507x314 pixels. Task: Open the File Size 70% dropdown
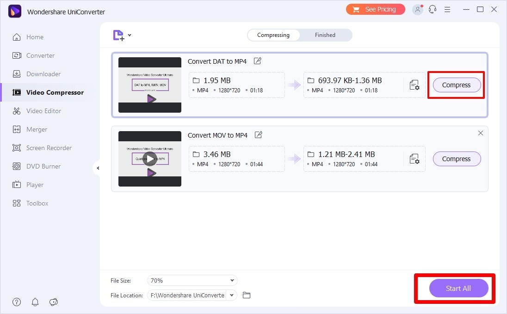point(192,280)
